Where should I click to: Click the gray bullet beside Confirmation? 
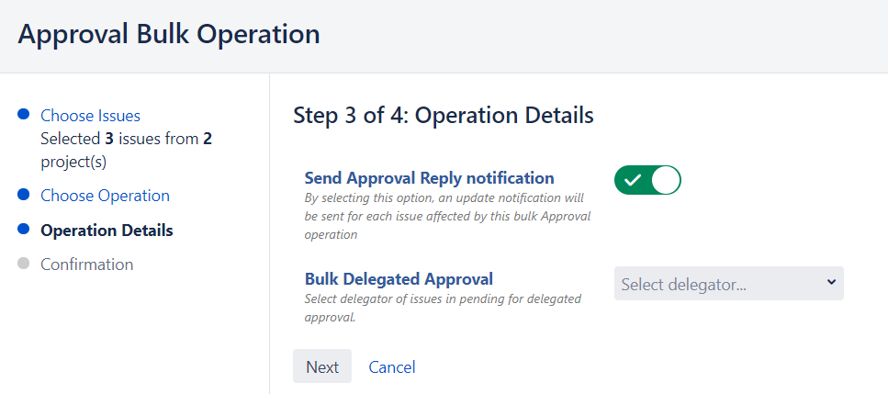[23, 265]
